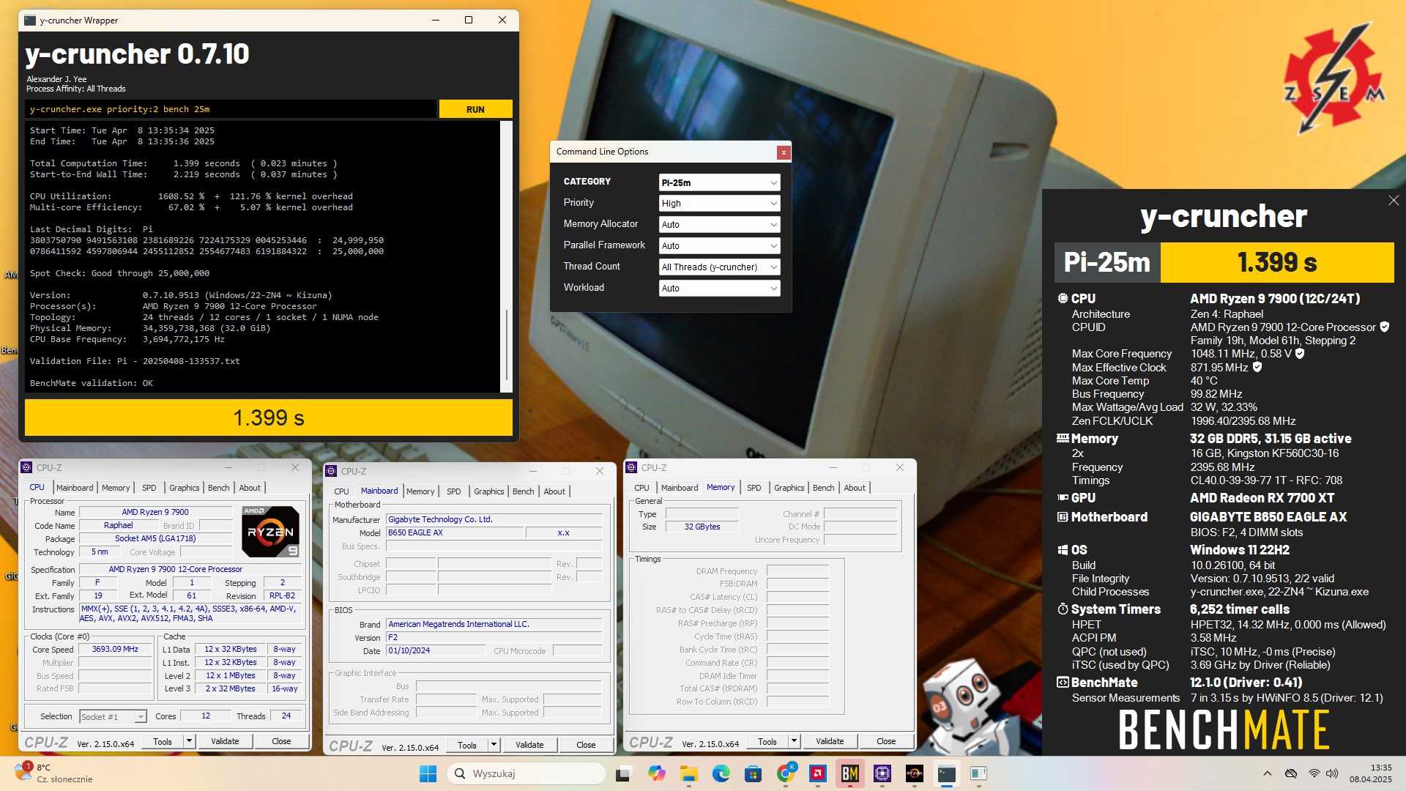The image size is (1406, 791).
Task: Open About tab in left CPU-Z window
Action: click(x=250, y=488)
